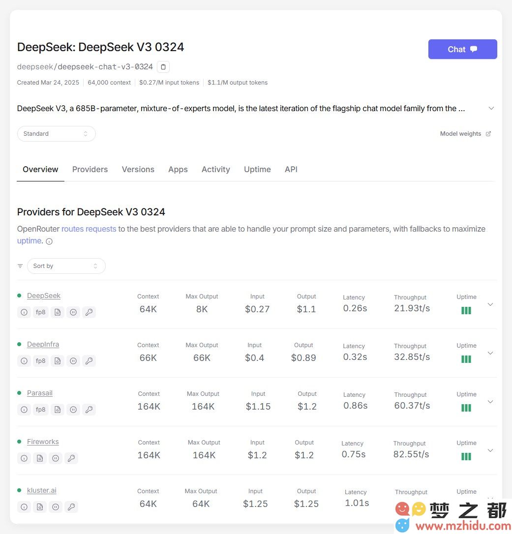Open the DeepInfra provider link

[43, 344]
